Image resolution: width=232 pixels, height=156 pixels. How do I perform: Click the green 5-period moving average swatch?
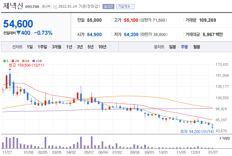click(x=4, y=61)
